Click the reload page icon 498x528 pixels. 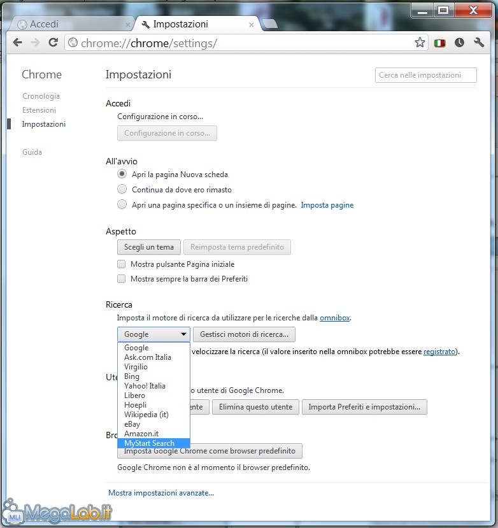point(53,43)
